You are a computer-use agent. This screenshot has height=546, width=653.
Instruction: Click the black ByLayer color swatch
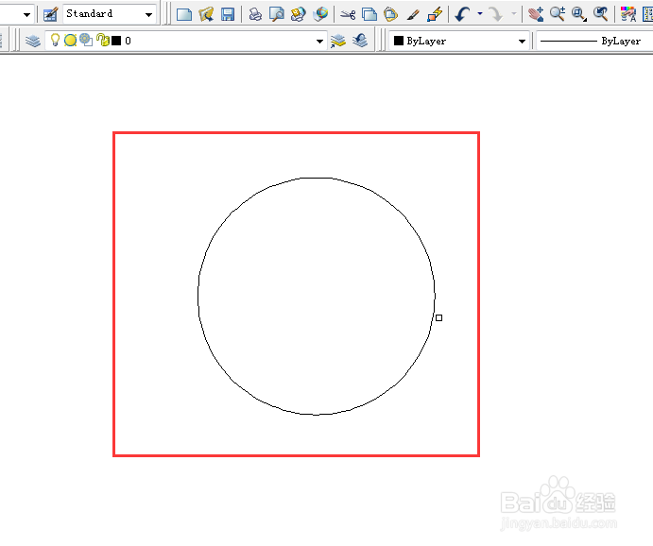click(399, 41)
